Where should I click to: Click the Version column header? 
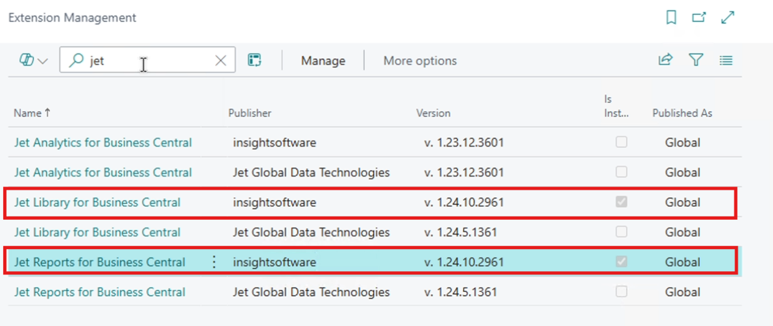[433, 113]
